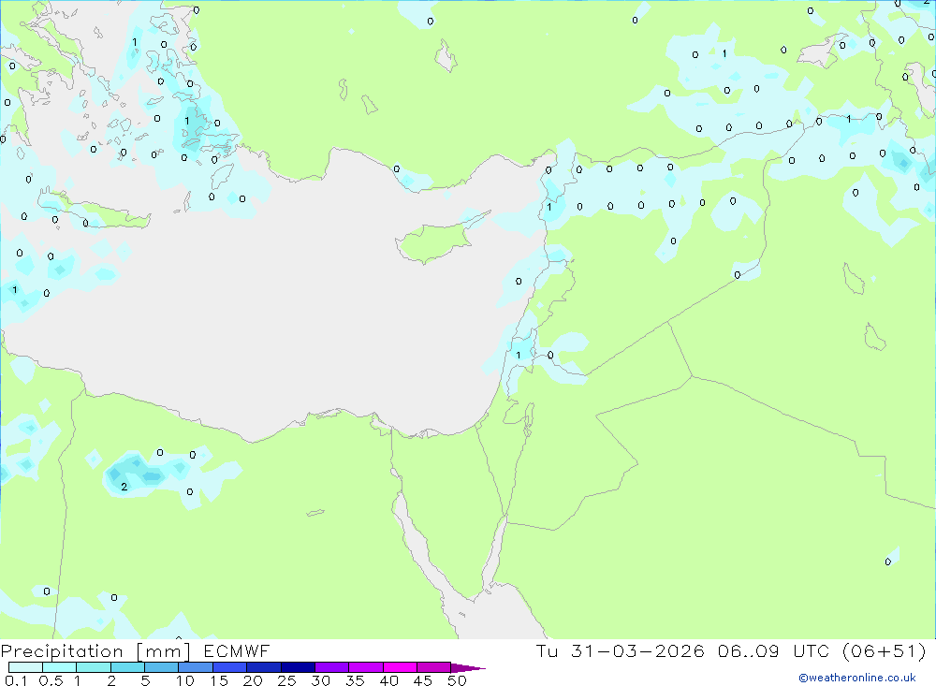Click the '2' precipitation value on the map

click(124, 488)
